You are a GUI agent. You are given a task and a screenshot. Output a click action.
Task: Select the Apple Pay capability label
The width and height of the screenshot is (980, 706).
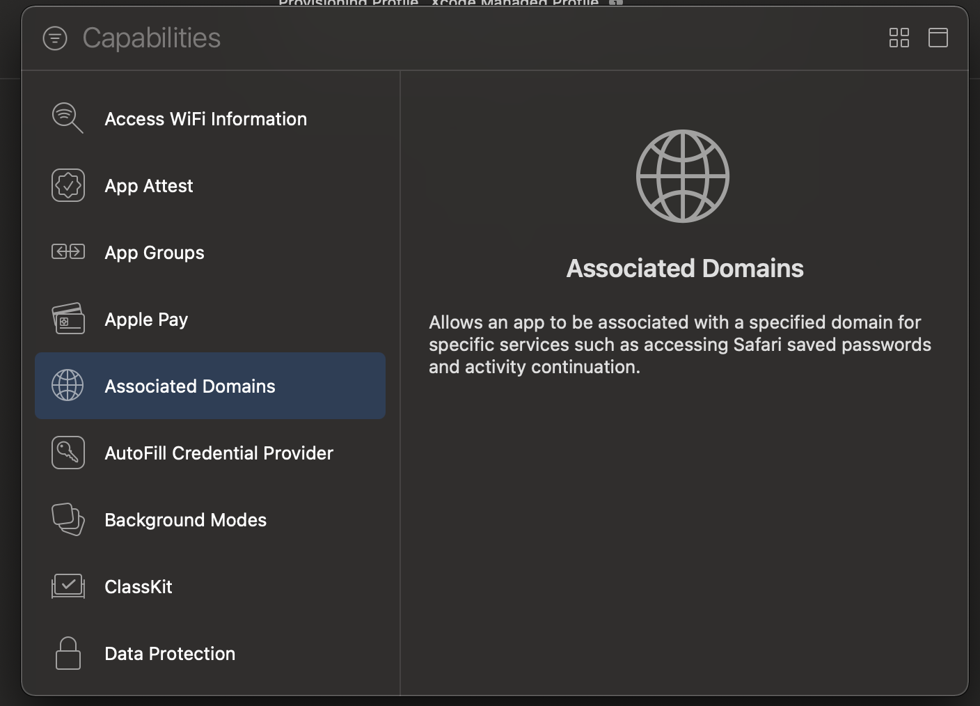click(146, 320)
